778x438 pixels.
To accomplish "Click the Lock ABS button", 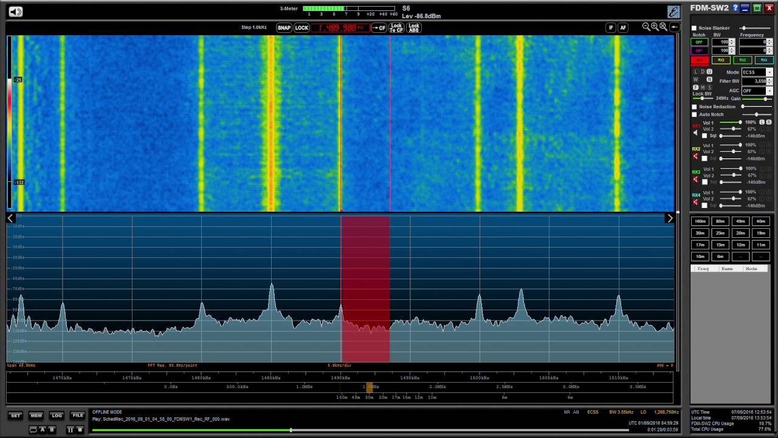I will (414, 28).
